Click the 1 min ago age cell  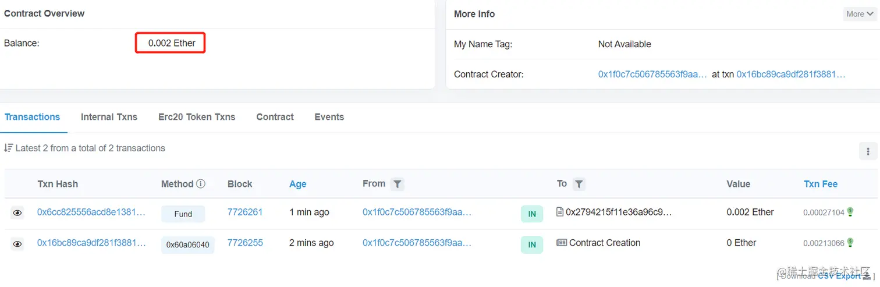click(x=309, y=212)
